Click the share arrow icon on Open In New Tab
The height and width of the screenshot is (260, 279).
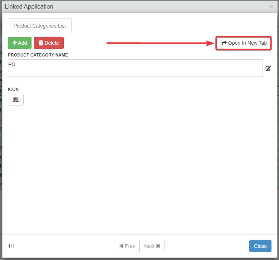[x=224, y=43]
